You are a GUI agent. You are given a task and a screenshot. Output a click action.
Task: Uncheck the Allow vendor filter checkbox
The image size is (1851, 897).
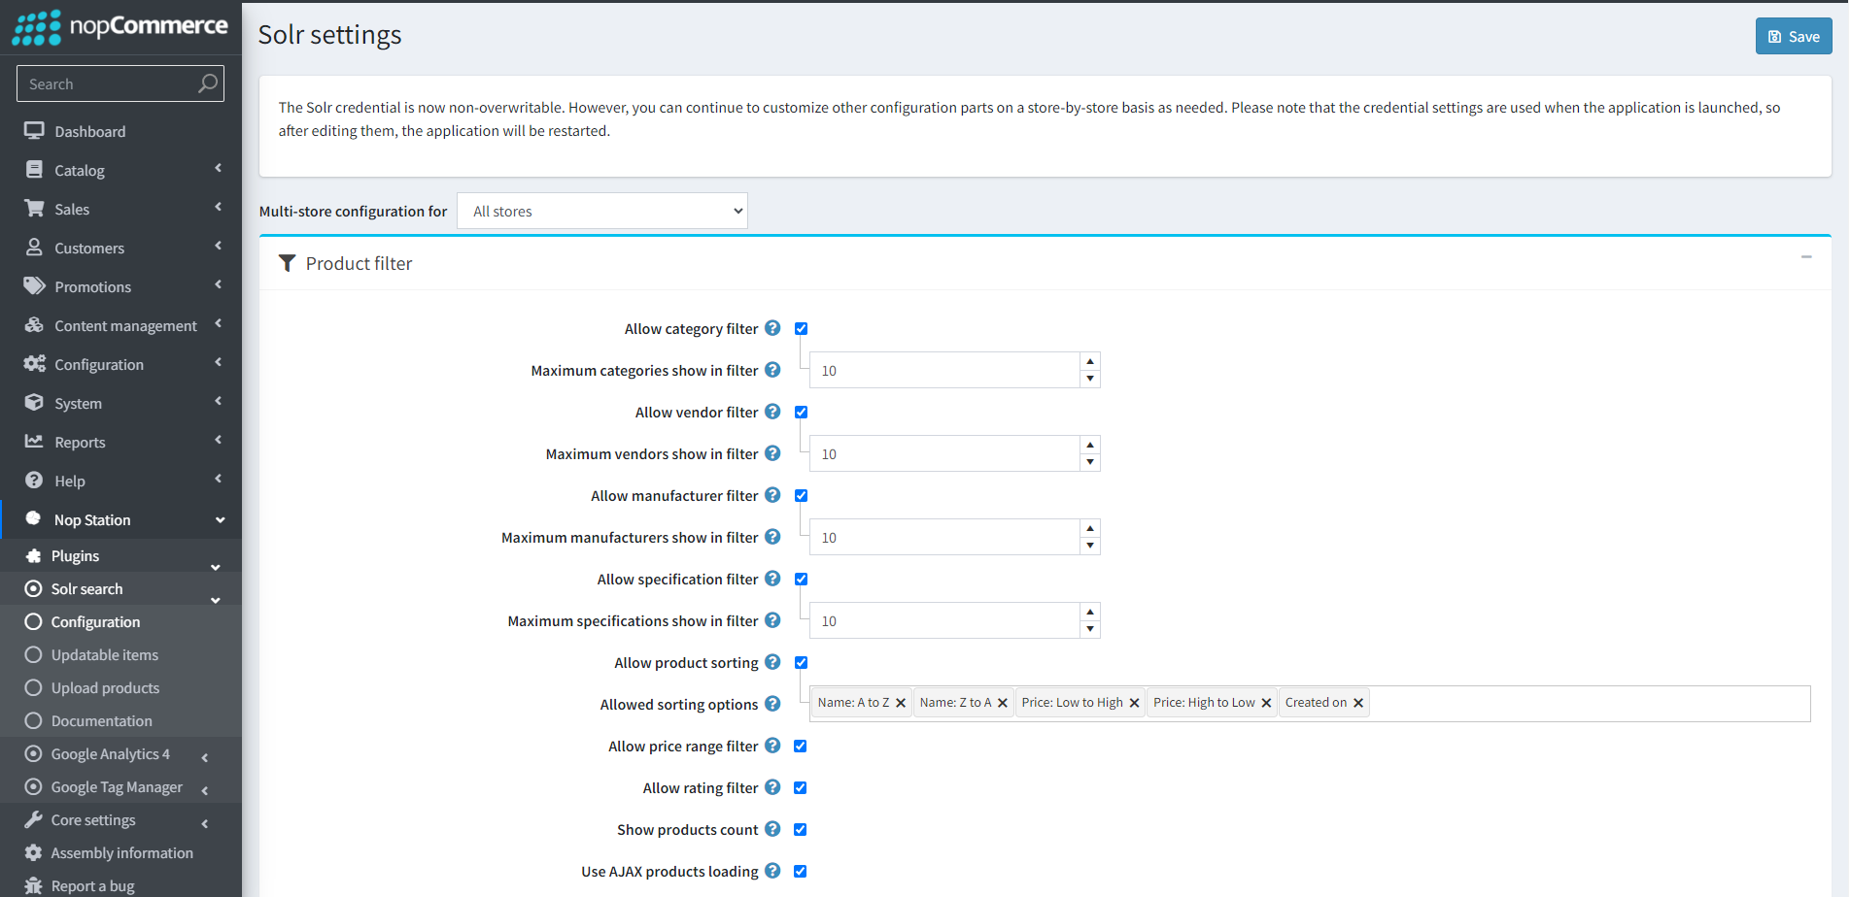pos(801,412)
